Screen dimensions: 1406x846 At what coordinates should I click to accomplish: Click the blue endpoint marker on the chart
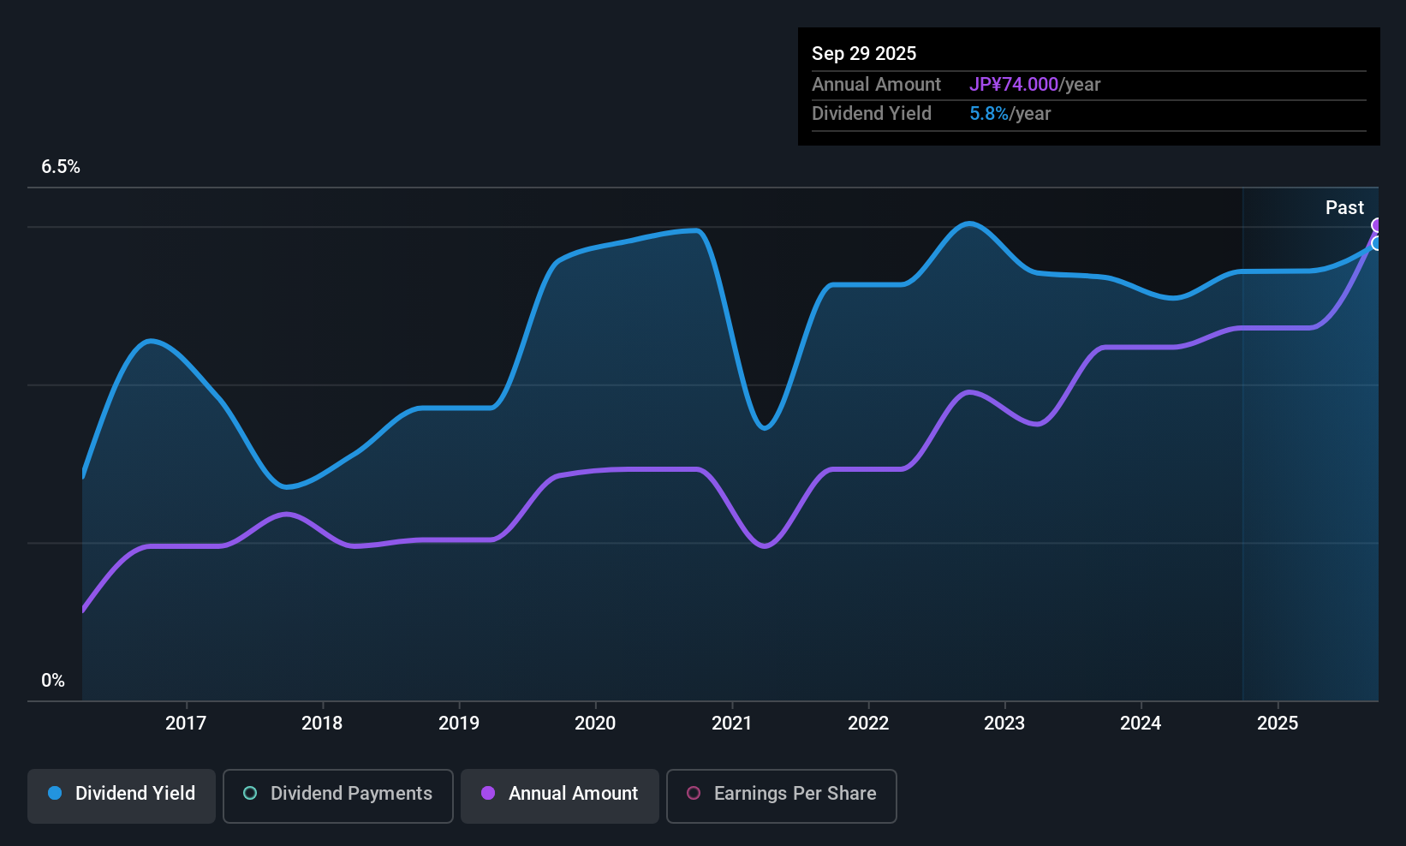[x=1377, y=244]
